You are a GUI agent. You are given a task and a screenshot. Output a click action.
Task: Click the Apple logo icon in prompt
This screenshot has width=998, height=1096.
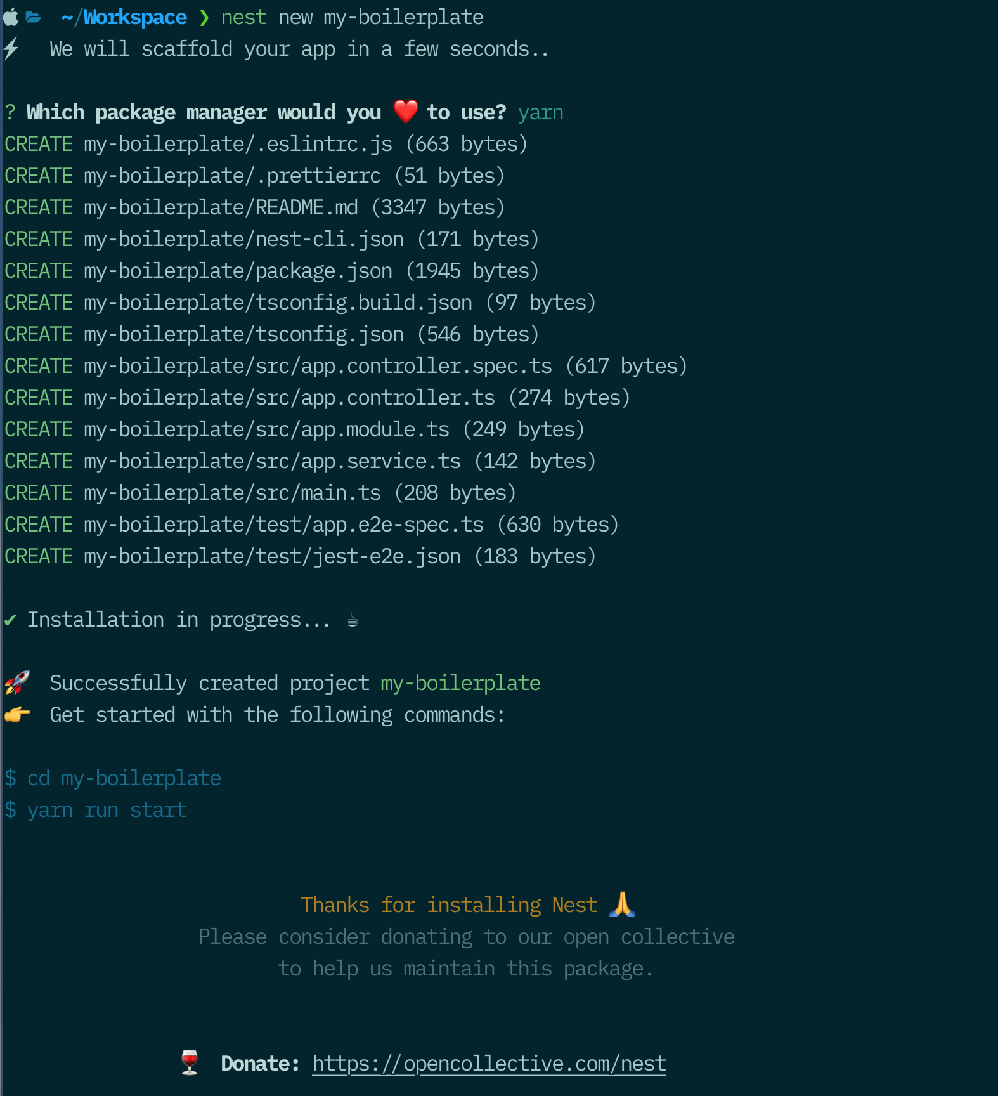(x=11, y=17)
